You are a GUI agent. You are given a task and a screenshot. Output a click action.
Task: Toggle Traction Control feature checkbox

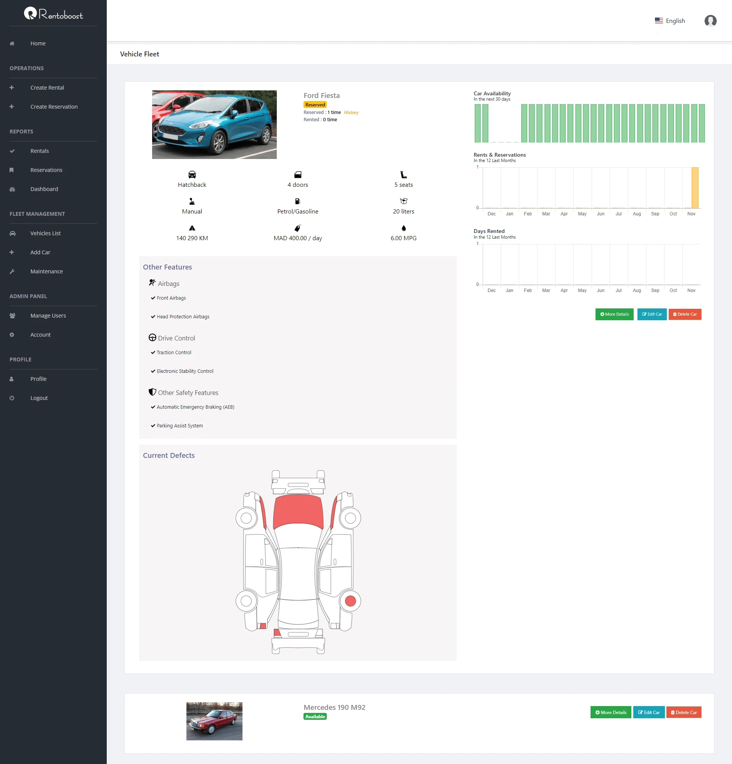point(153,352)
